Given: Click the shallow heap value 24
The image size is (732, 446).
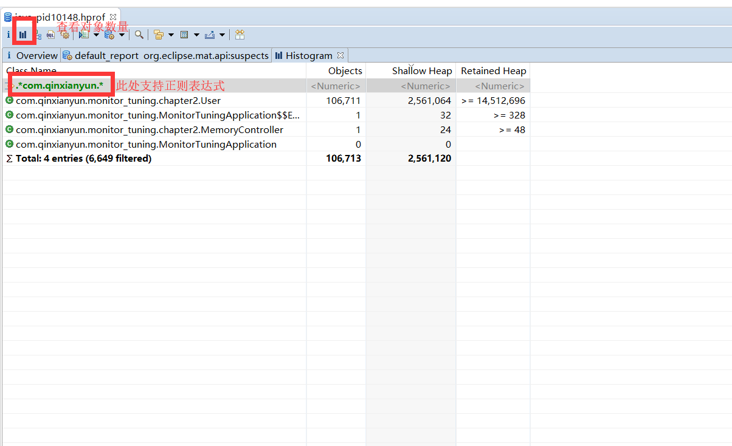Looking at the screenshot, I should (446, 129).
